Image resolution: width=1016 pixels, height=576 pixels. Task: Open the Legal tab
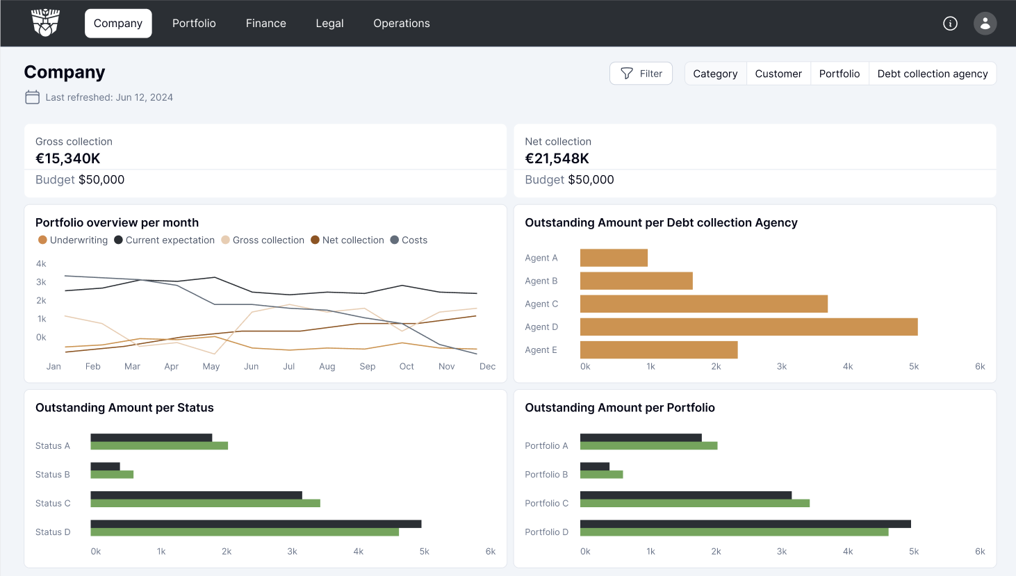(x=329, y=23)
